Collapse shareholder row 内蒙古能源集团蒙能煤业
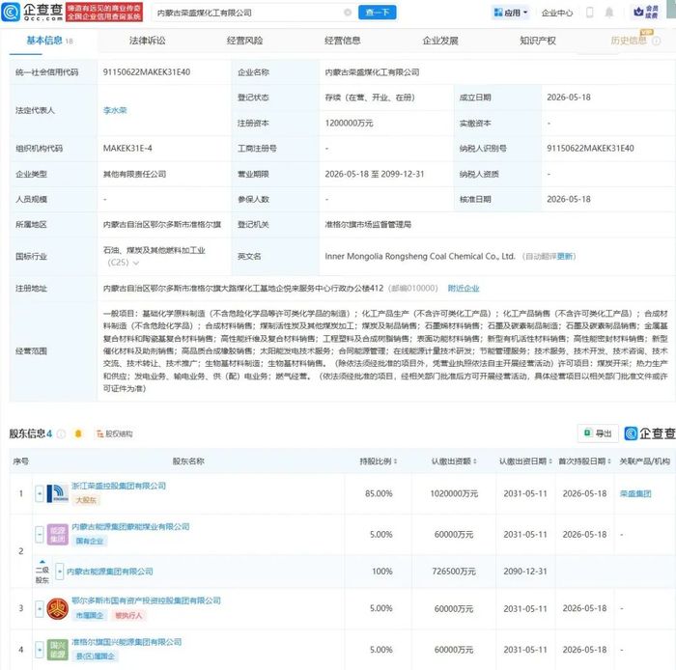Screen dimensions: 676x670 click(40, 535)
